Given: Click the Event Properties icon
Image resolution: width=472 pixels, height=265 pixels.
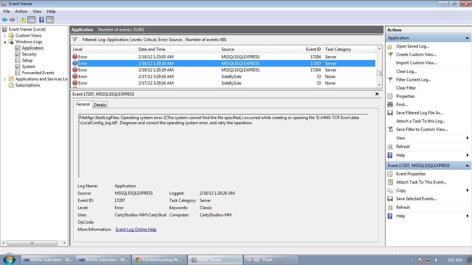Looking at the screenshot, I should click(390, 174).
